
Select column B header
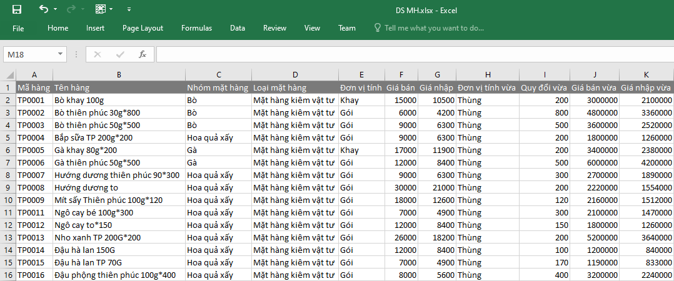point(119,75)
